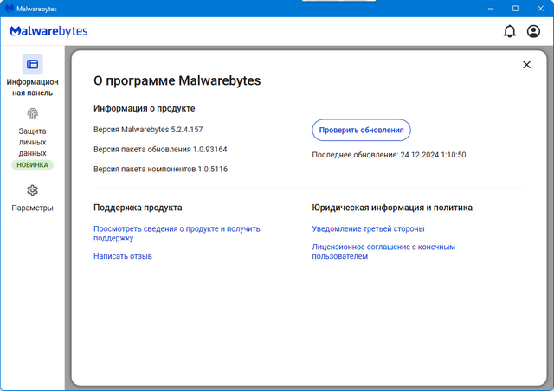Open Уведомление третьей стороны link
Screen dimensions: 554x391
(368, 228)
